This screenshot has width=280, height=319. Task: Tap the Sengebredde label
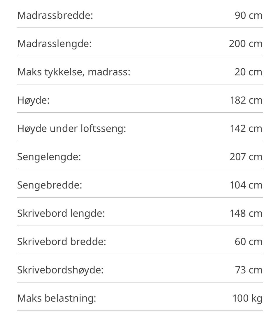(50, 185)
